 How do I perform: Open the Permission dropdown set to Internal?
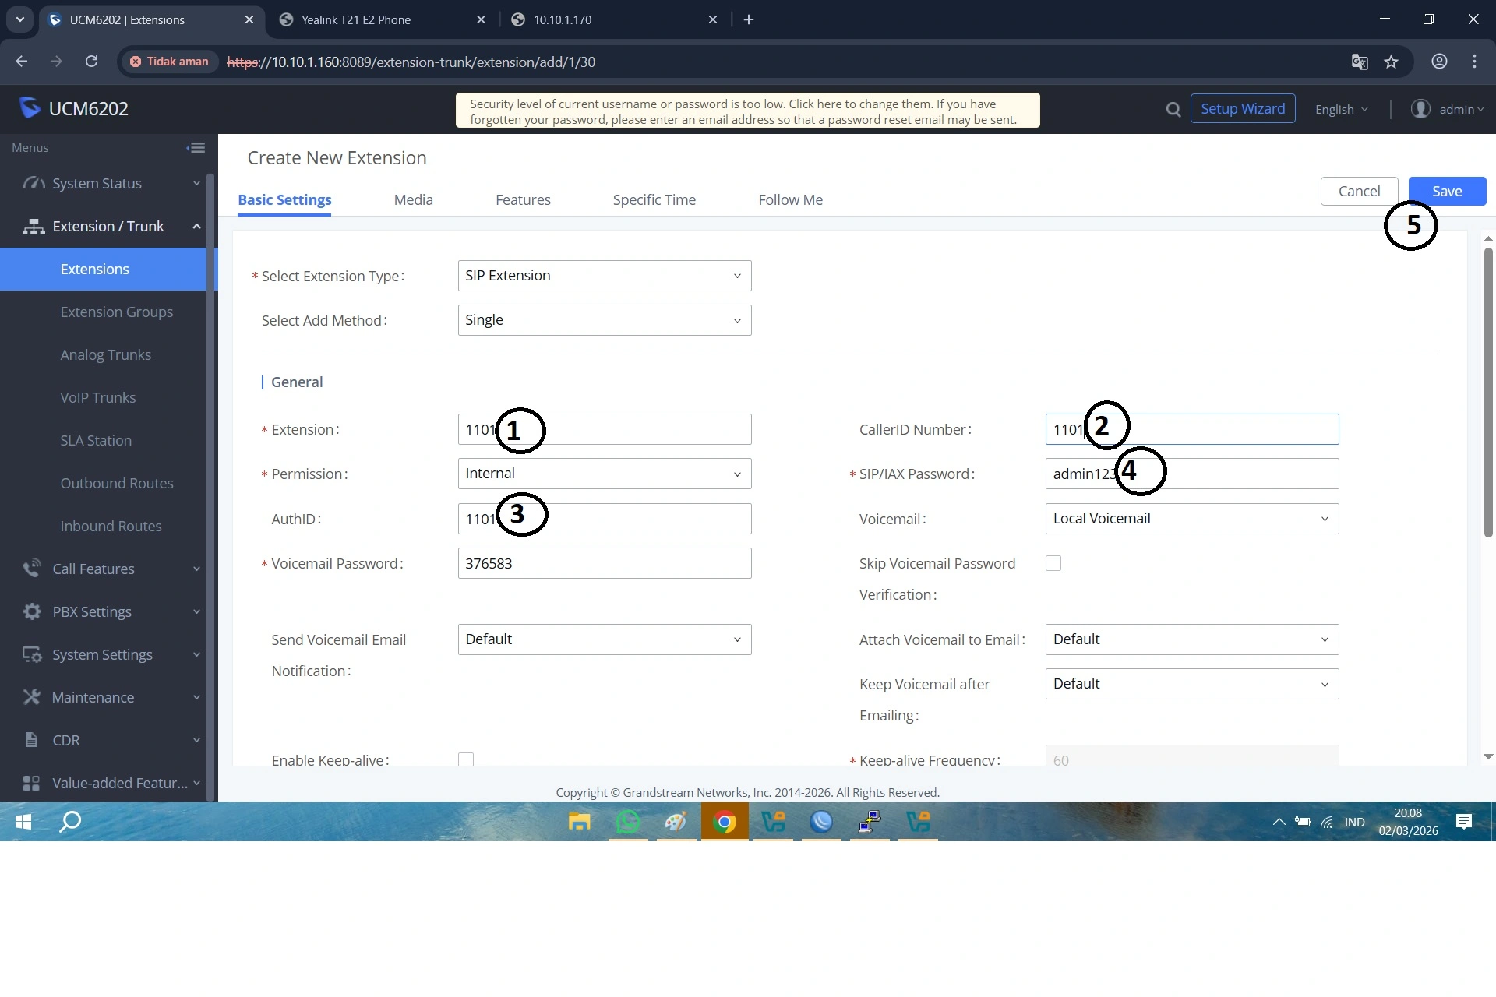604,474
